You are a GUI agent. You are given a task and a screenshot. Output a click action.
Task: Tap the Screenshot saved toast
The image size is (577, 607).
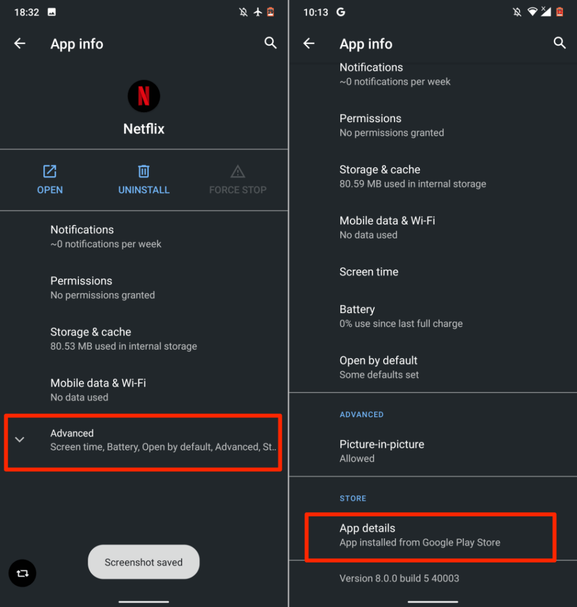tap(144, 562)
